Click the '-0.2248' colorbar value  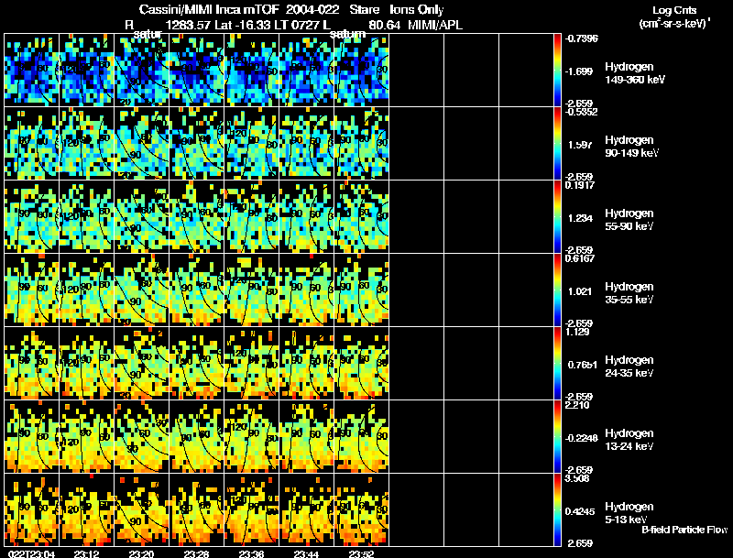point(582,438)
